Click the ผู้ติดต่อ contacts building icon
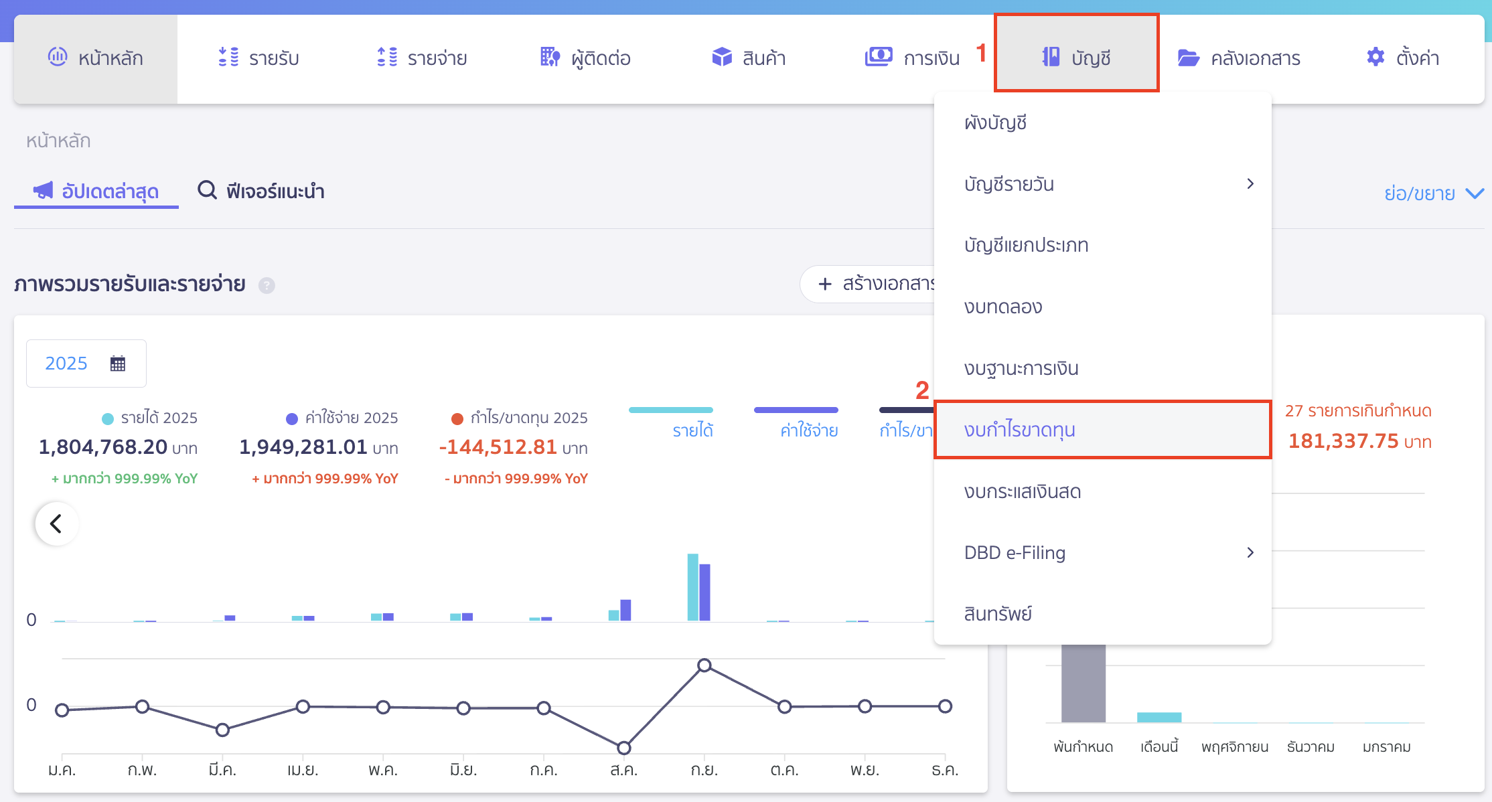 tap(550, 57)
